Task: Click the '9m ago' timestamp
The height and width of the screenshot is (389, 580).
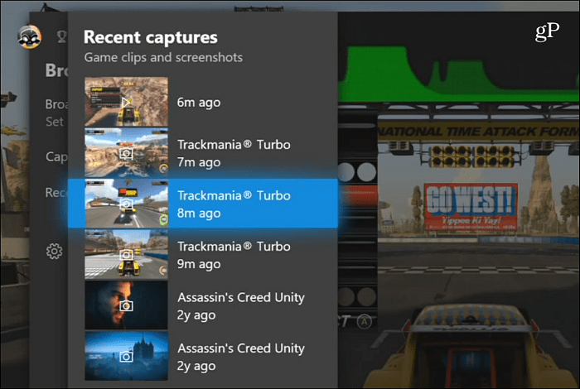Action: [x=199, y=264]
